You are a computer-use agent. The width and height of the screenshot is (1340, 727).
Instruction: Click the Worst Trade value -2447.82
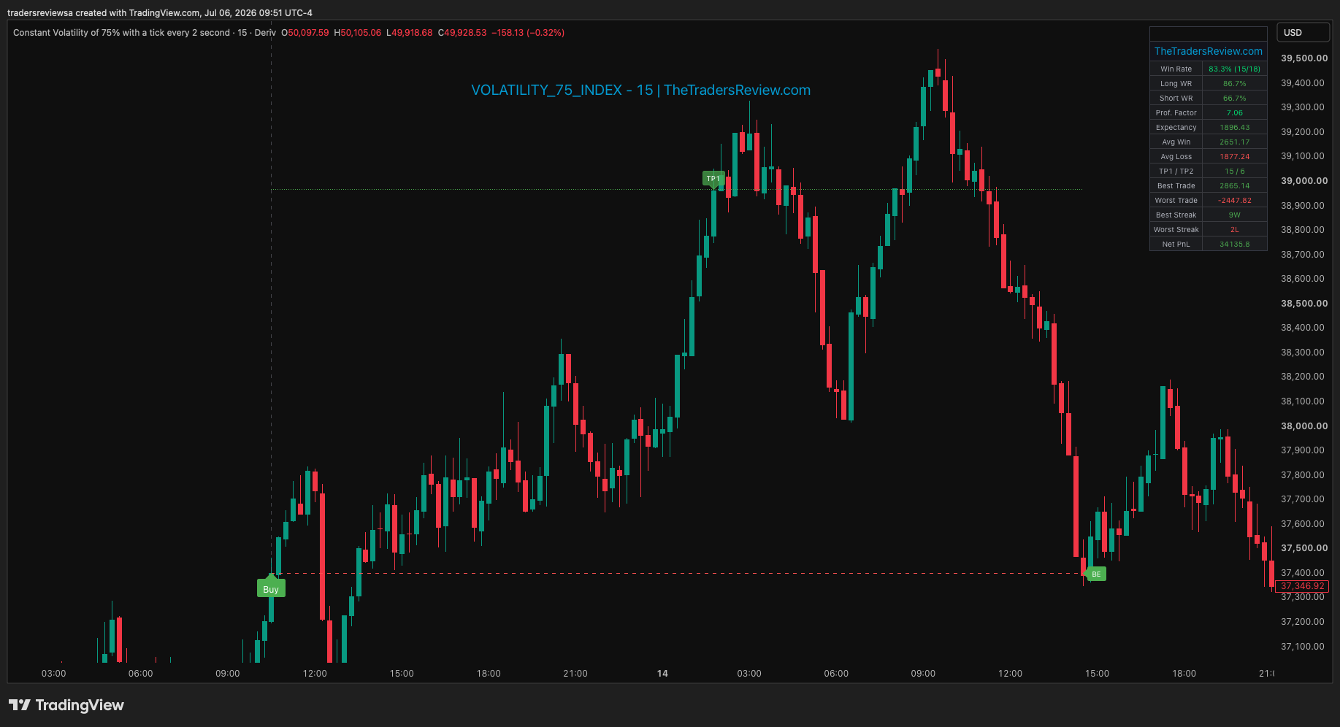point(1234,200)
